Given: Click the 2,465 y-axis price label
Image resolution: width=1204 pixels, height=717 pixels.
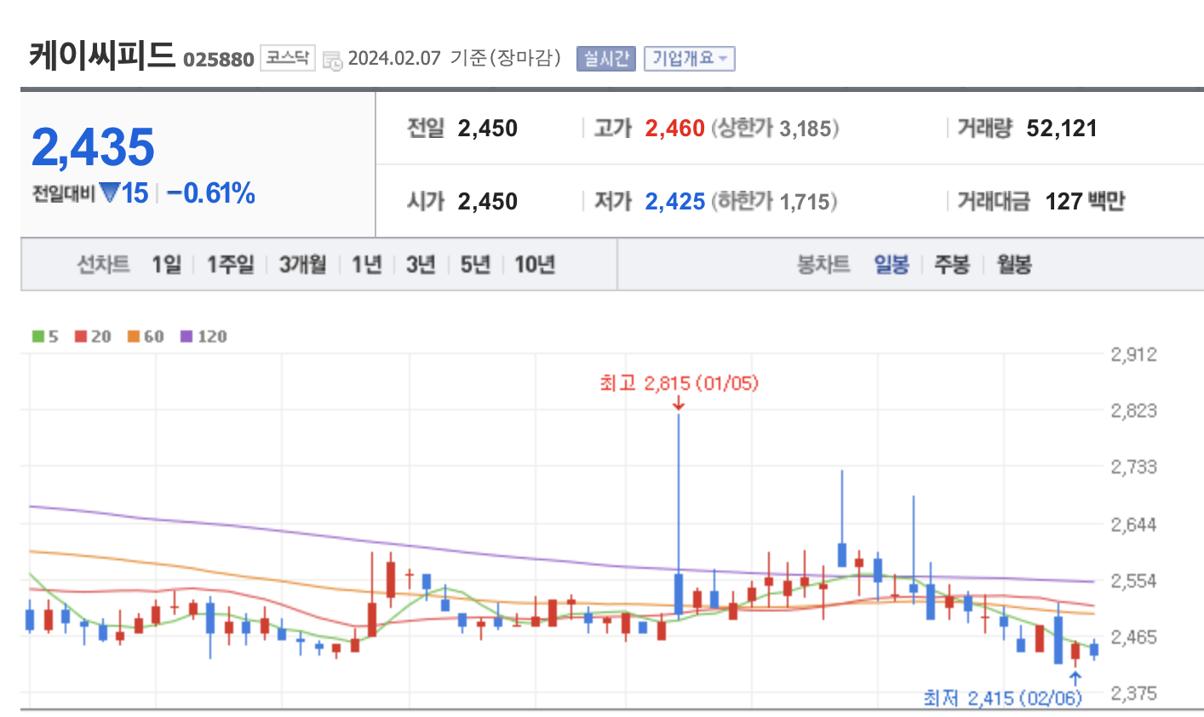Looking at the screenshot, I should coord(1134,637).
